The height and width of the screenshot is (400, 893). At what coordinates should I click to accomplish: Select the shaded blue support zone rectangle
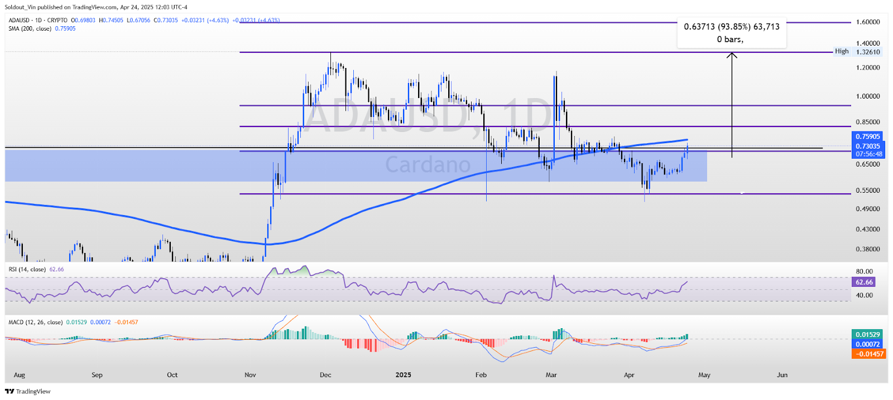pos(356,165)
